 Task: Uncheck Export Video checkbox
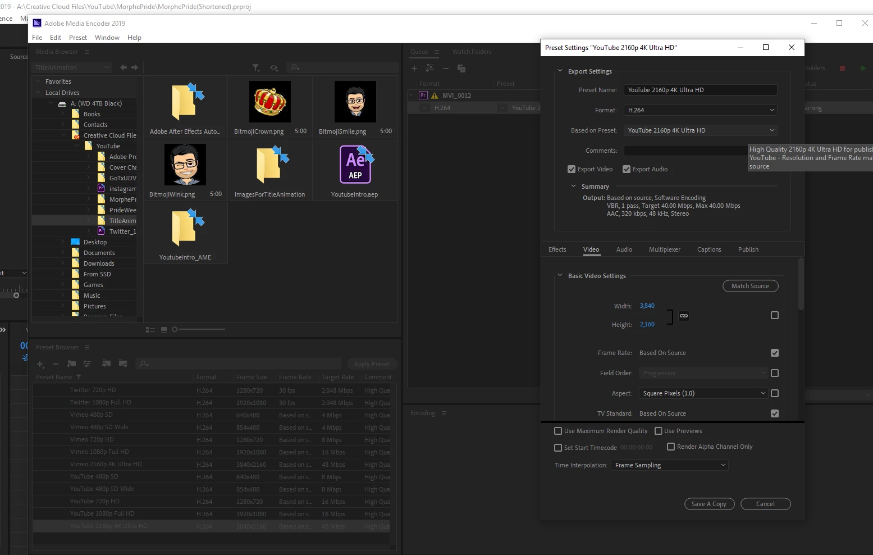[572, 169]
